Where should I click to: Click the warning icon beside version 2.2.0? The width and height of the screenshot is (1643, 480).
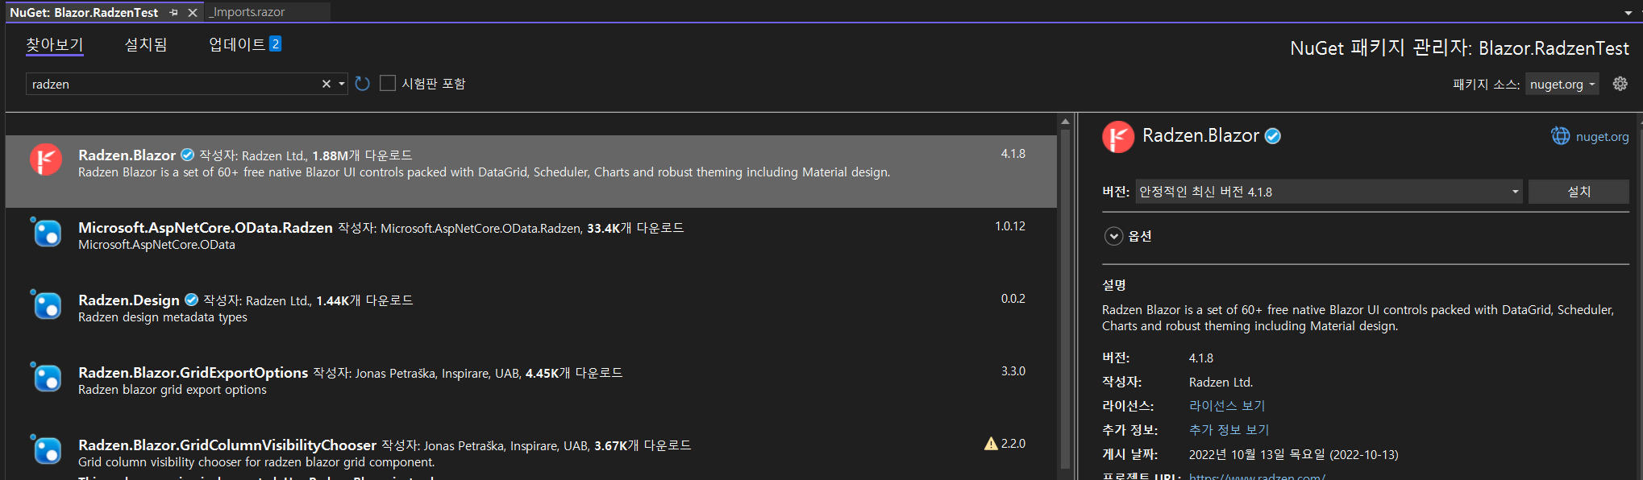tap(991, 444)
